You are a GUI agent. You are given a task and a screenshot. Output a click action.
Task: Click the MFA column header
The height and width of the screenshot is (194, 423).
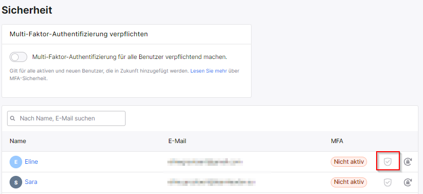pos(337,141)
